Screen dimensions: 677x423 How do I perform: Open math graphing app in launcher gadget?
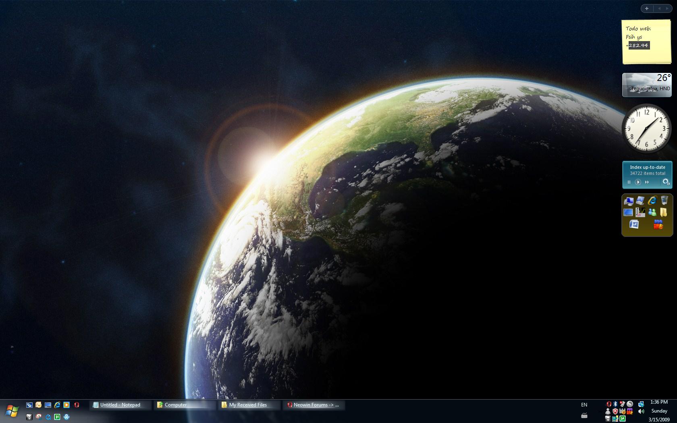coord(640,212)
